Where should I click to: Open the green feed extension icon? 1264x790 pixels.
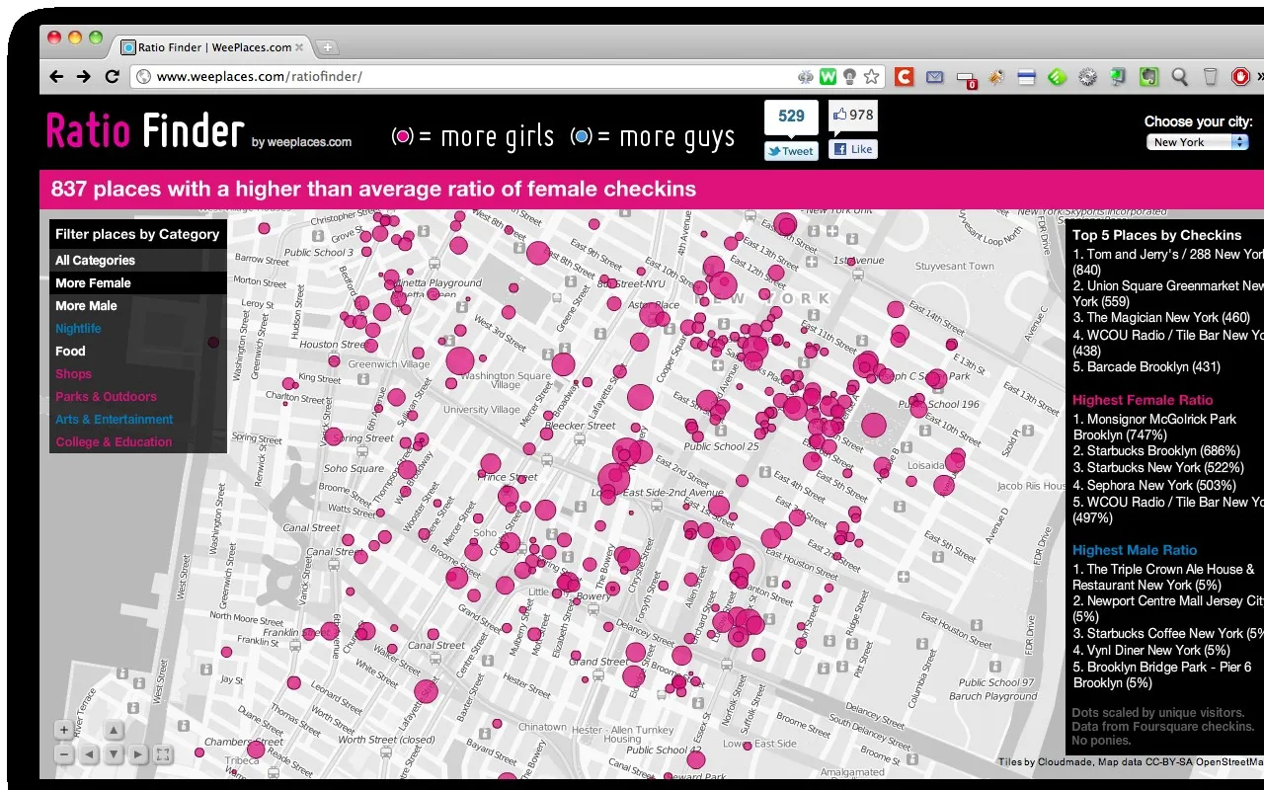[1057, 76]
